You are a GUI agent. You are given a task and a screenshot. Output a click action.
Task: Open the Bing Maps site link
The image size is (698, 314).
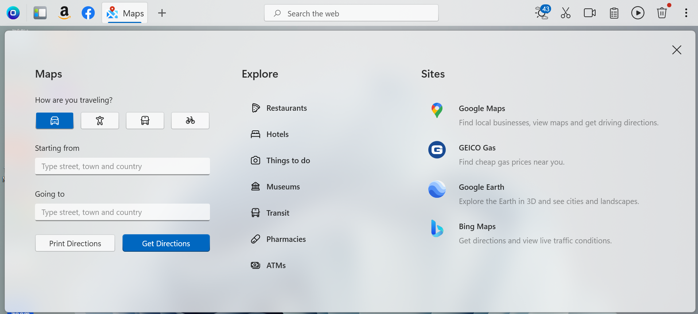point(477,227)
